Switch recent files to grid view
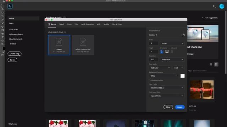 point(216,64)
